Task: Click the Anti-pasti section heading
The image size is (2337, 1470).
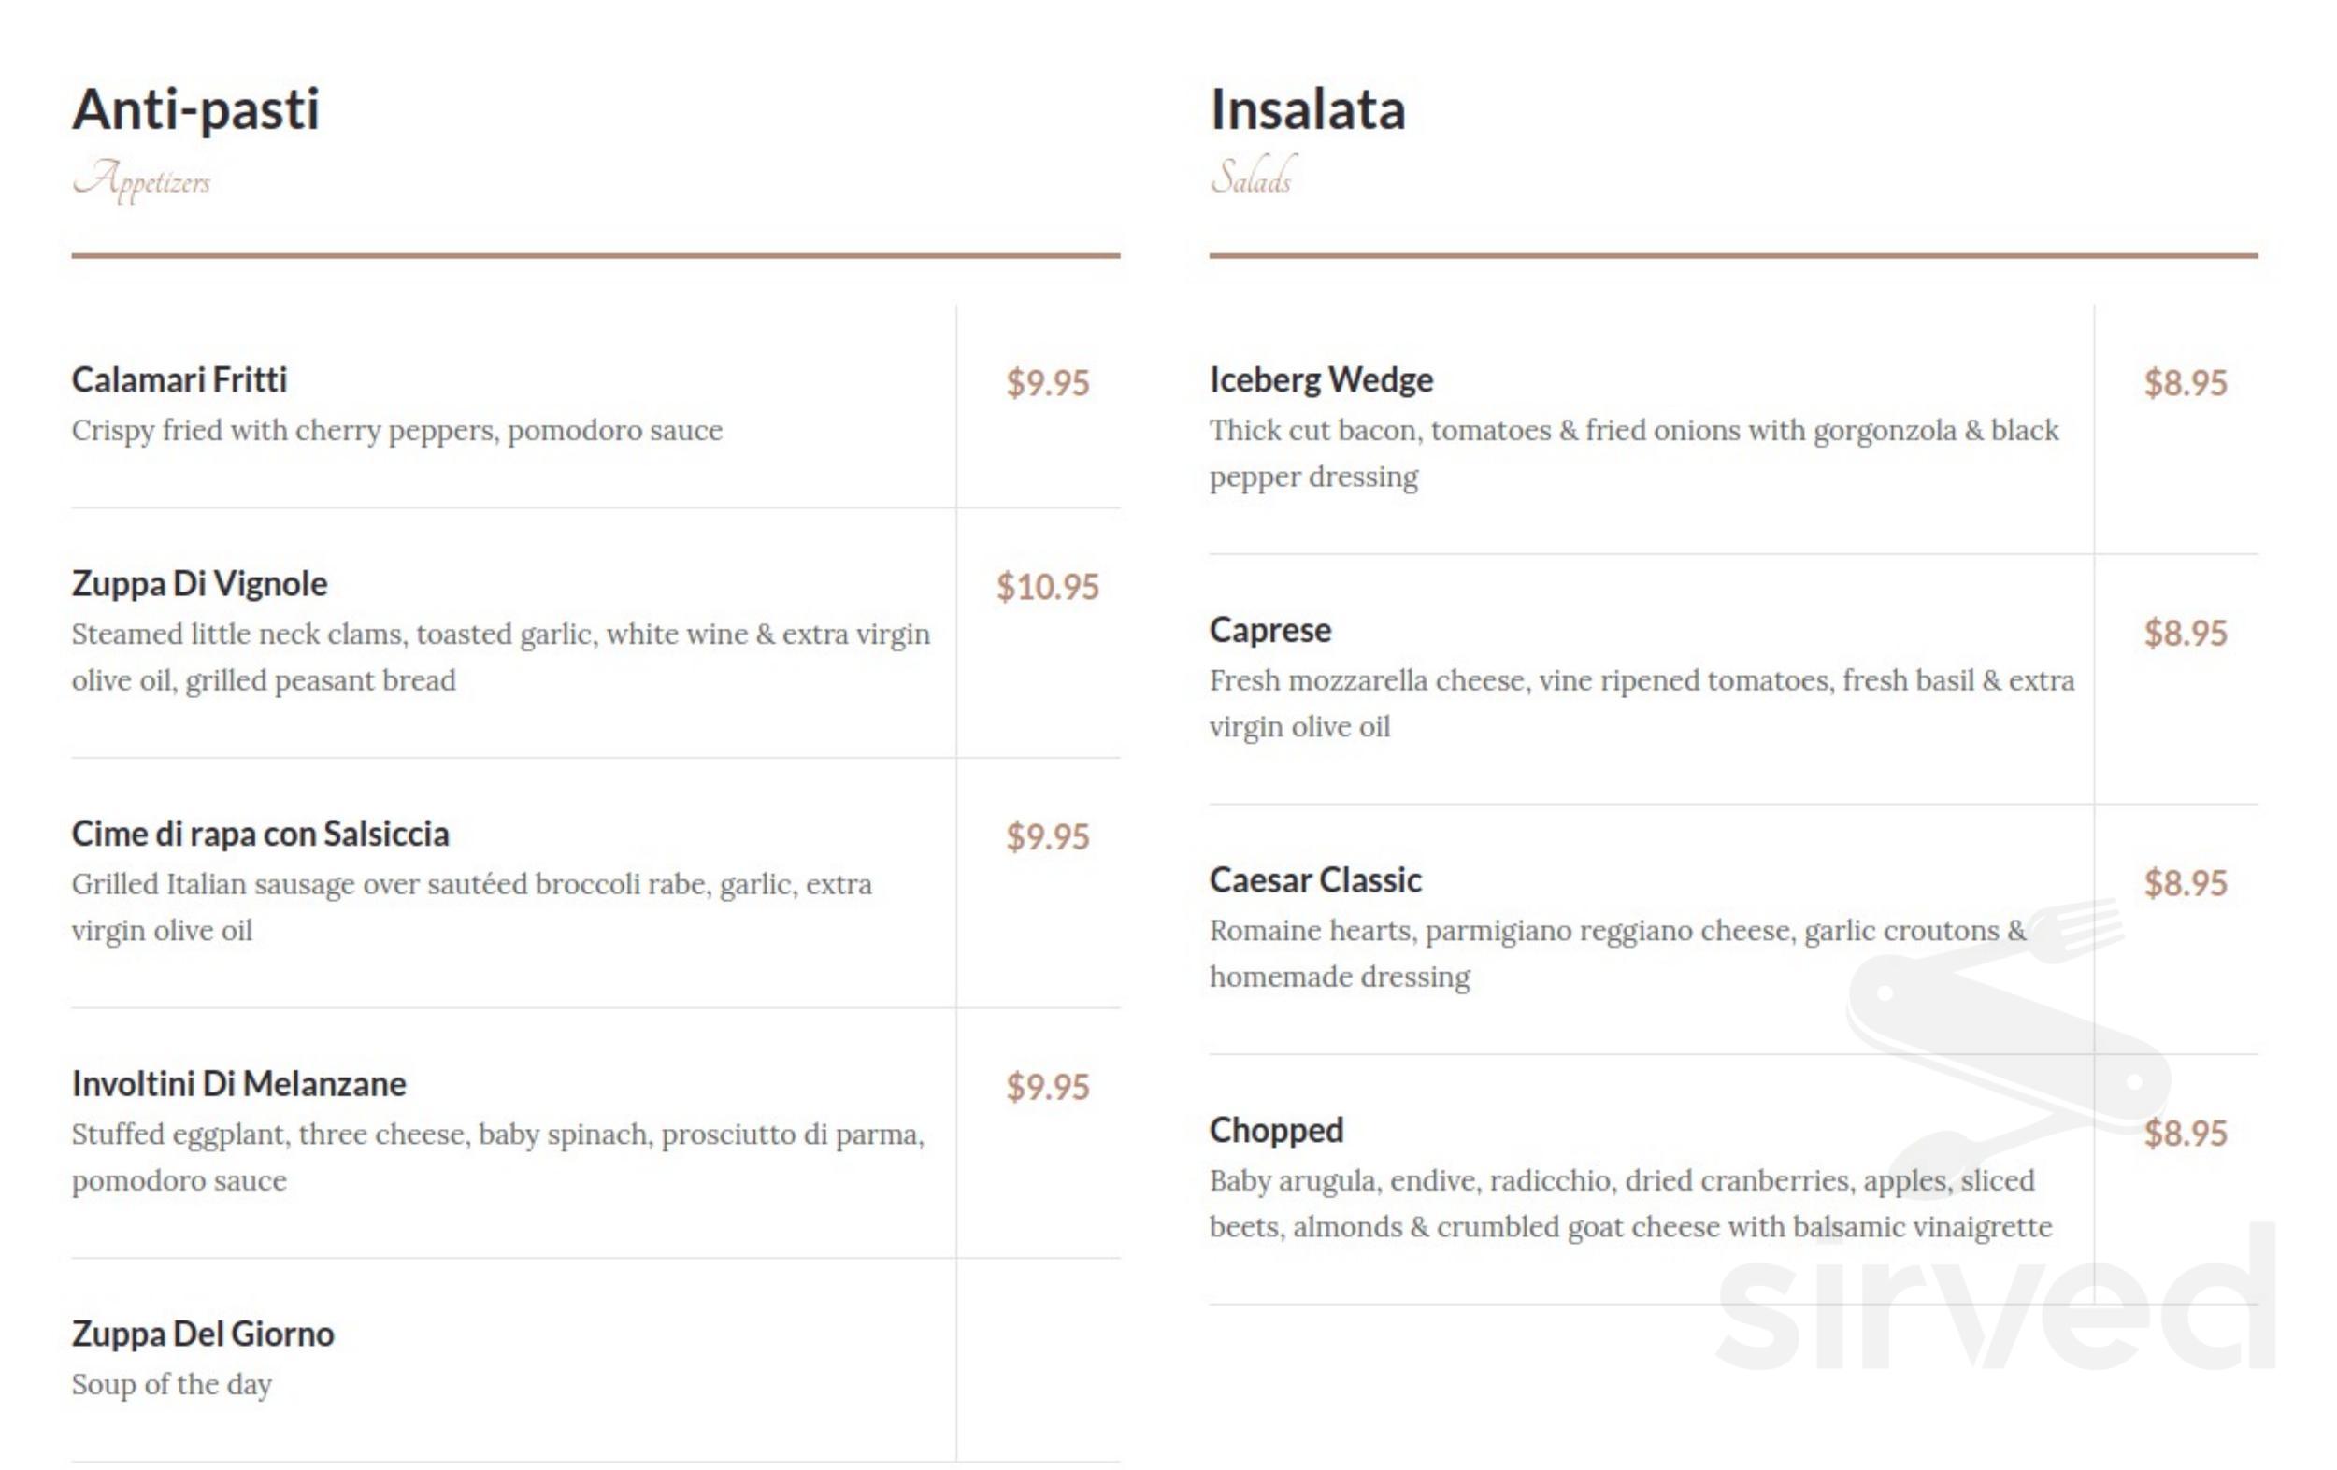Action: [x=196, y=108]
